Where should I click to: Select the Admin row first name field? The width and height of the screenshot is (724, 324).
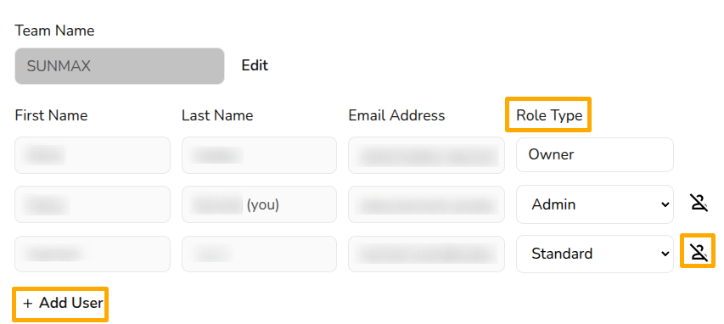pyautogui.click(x=93, y=204)
